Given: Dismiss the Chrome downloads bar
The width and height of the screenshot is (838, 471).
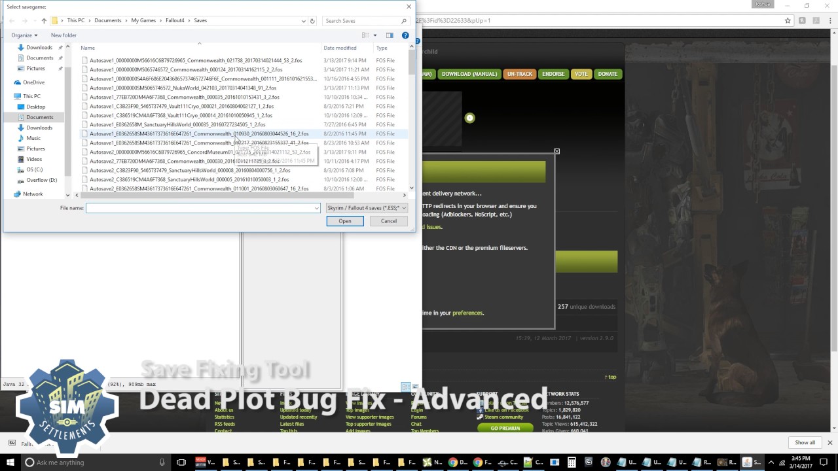Looking at the screenshot, I should point(829,442).
